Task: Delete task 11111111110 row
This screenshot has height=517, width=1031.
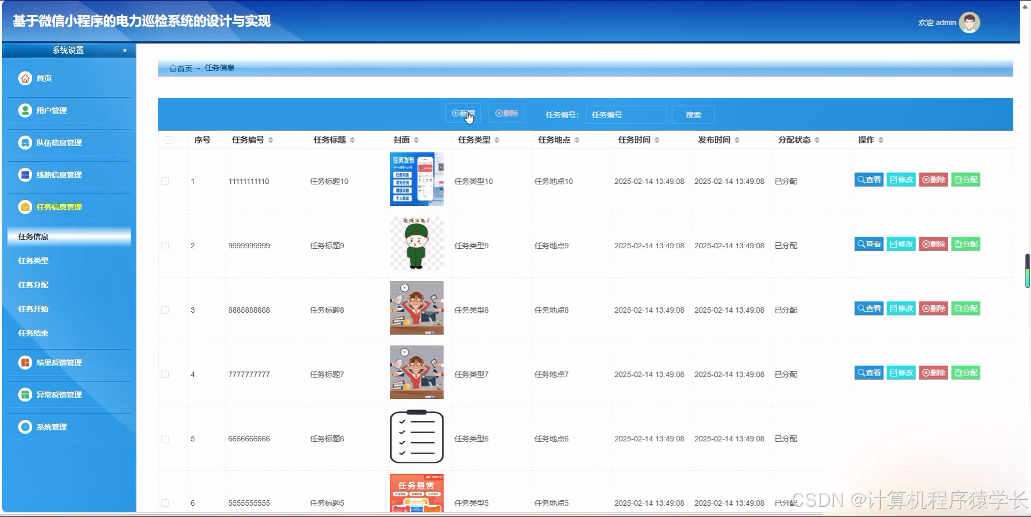Action: tap(933, 179)
